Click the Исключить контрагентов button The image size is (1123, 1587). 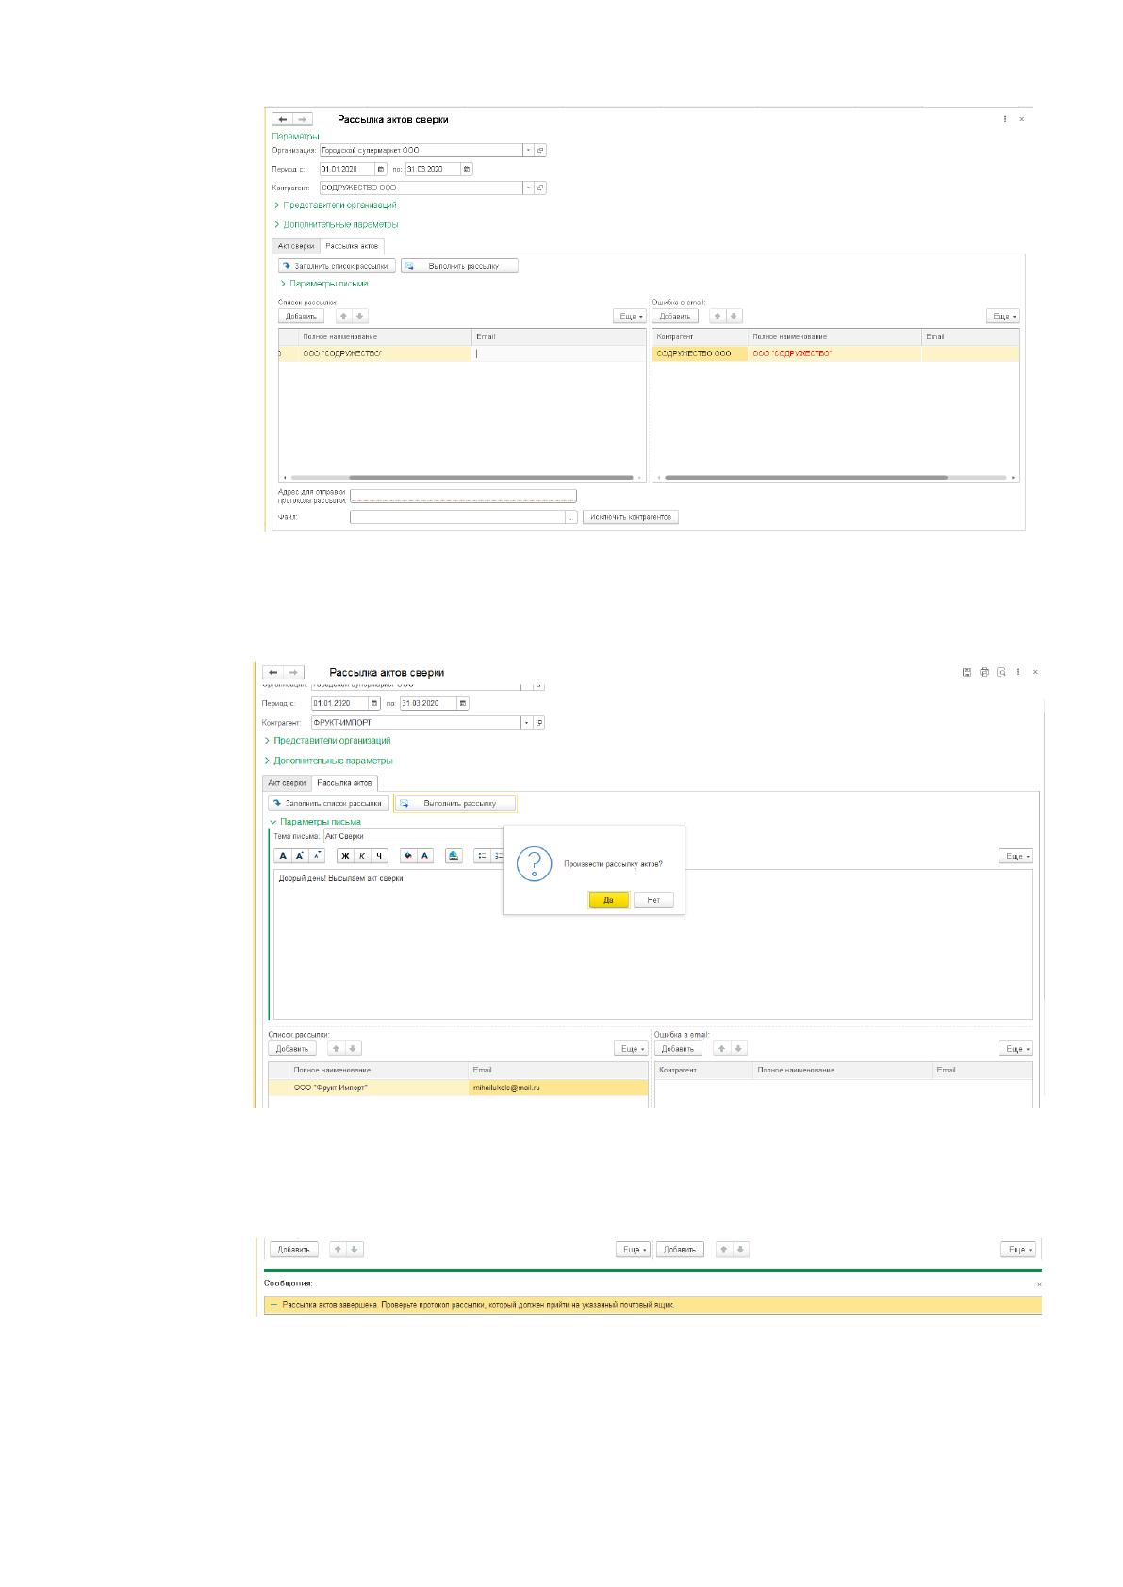(x=631, y=517)
